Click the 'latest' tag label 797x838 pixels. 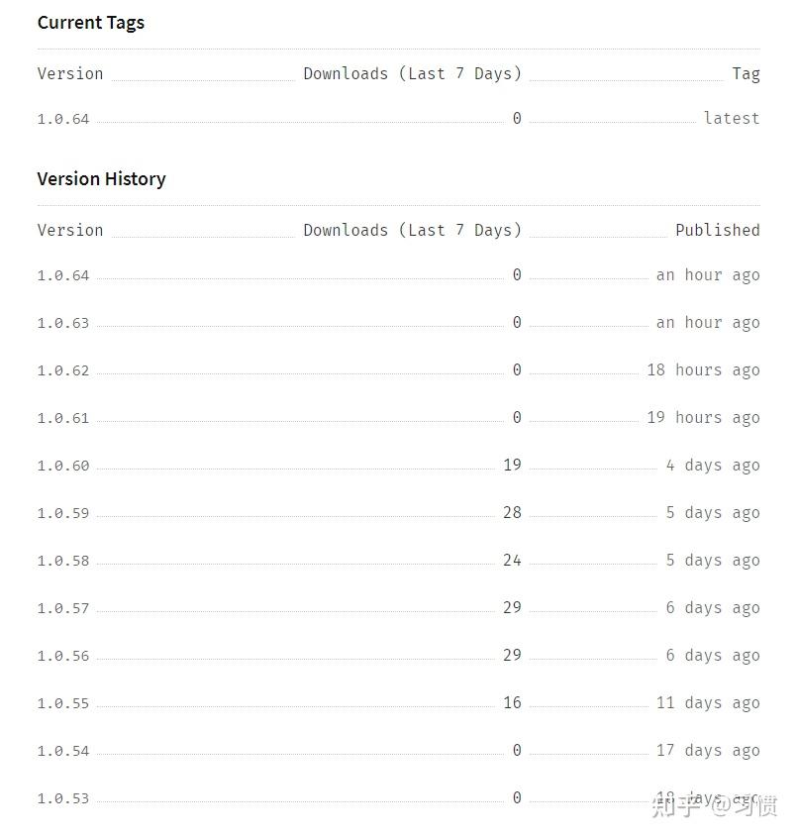732,118
